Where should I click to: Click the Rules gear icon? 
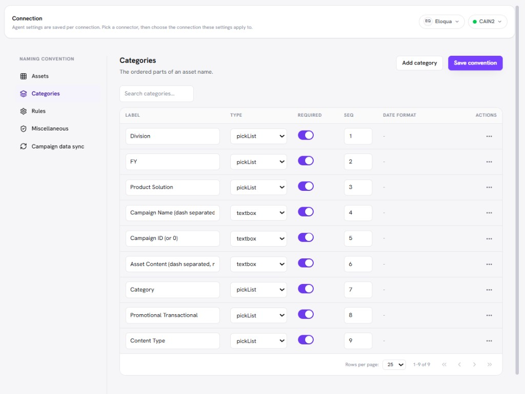[x=24, y=111]
